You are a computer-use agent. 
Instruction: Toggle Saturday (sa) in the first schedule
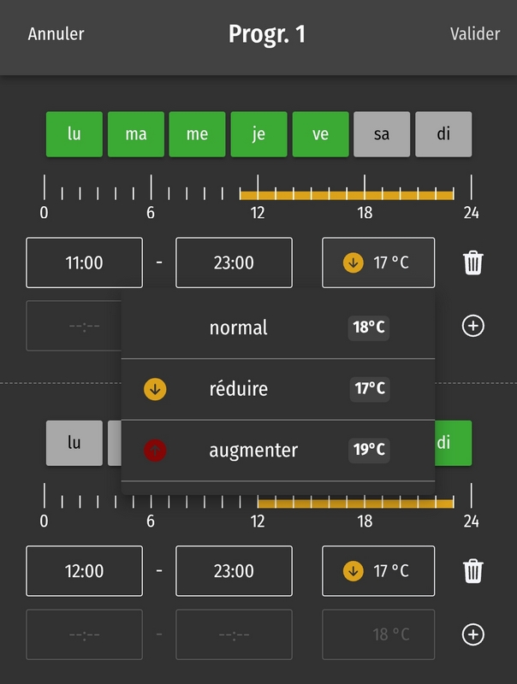[x=382, y=134]
